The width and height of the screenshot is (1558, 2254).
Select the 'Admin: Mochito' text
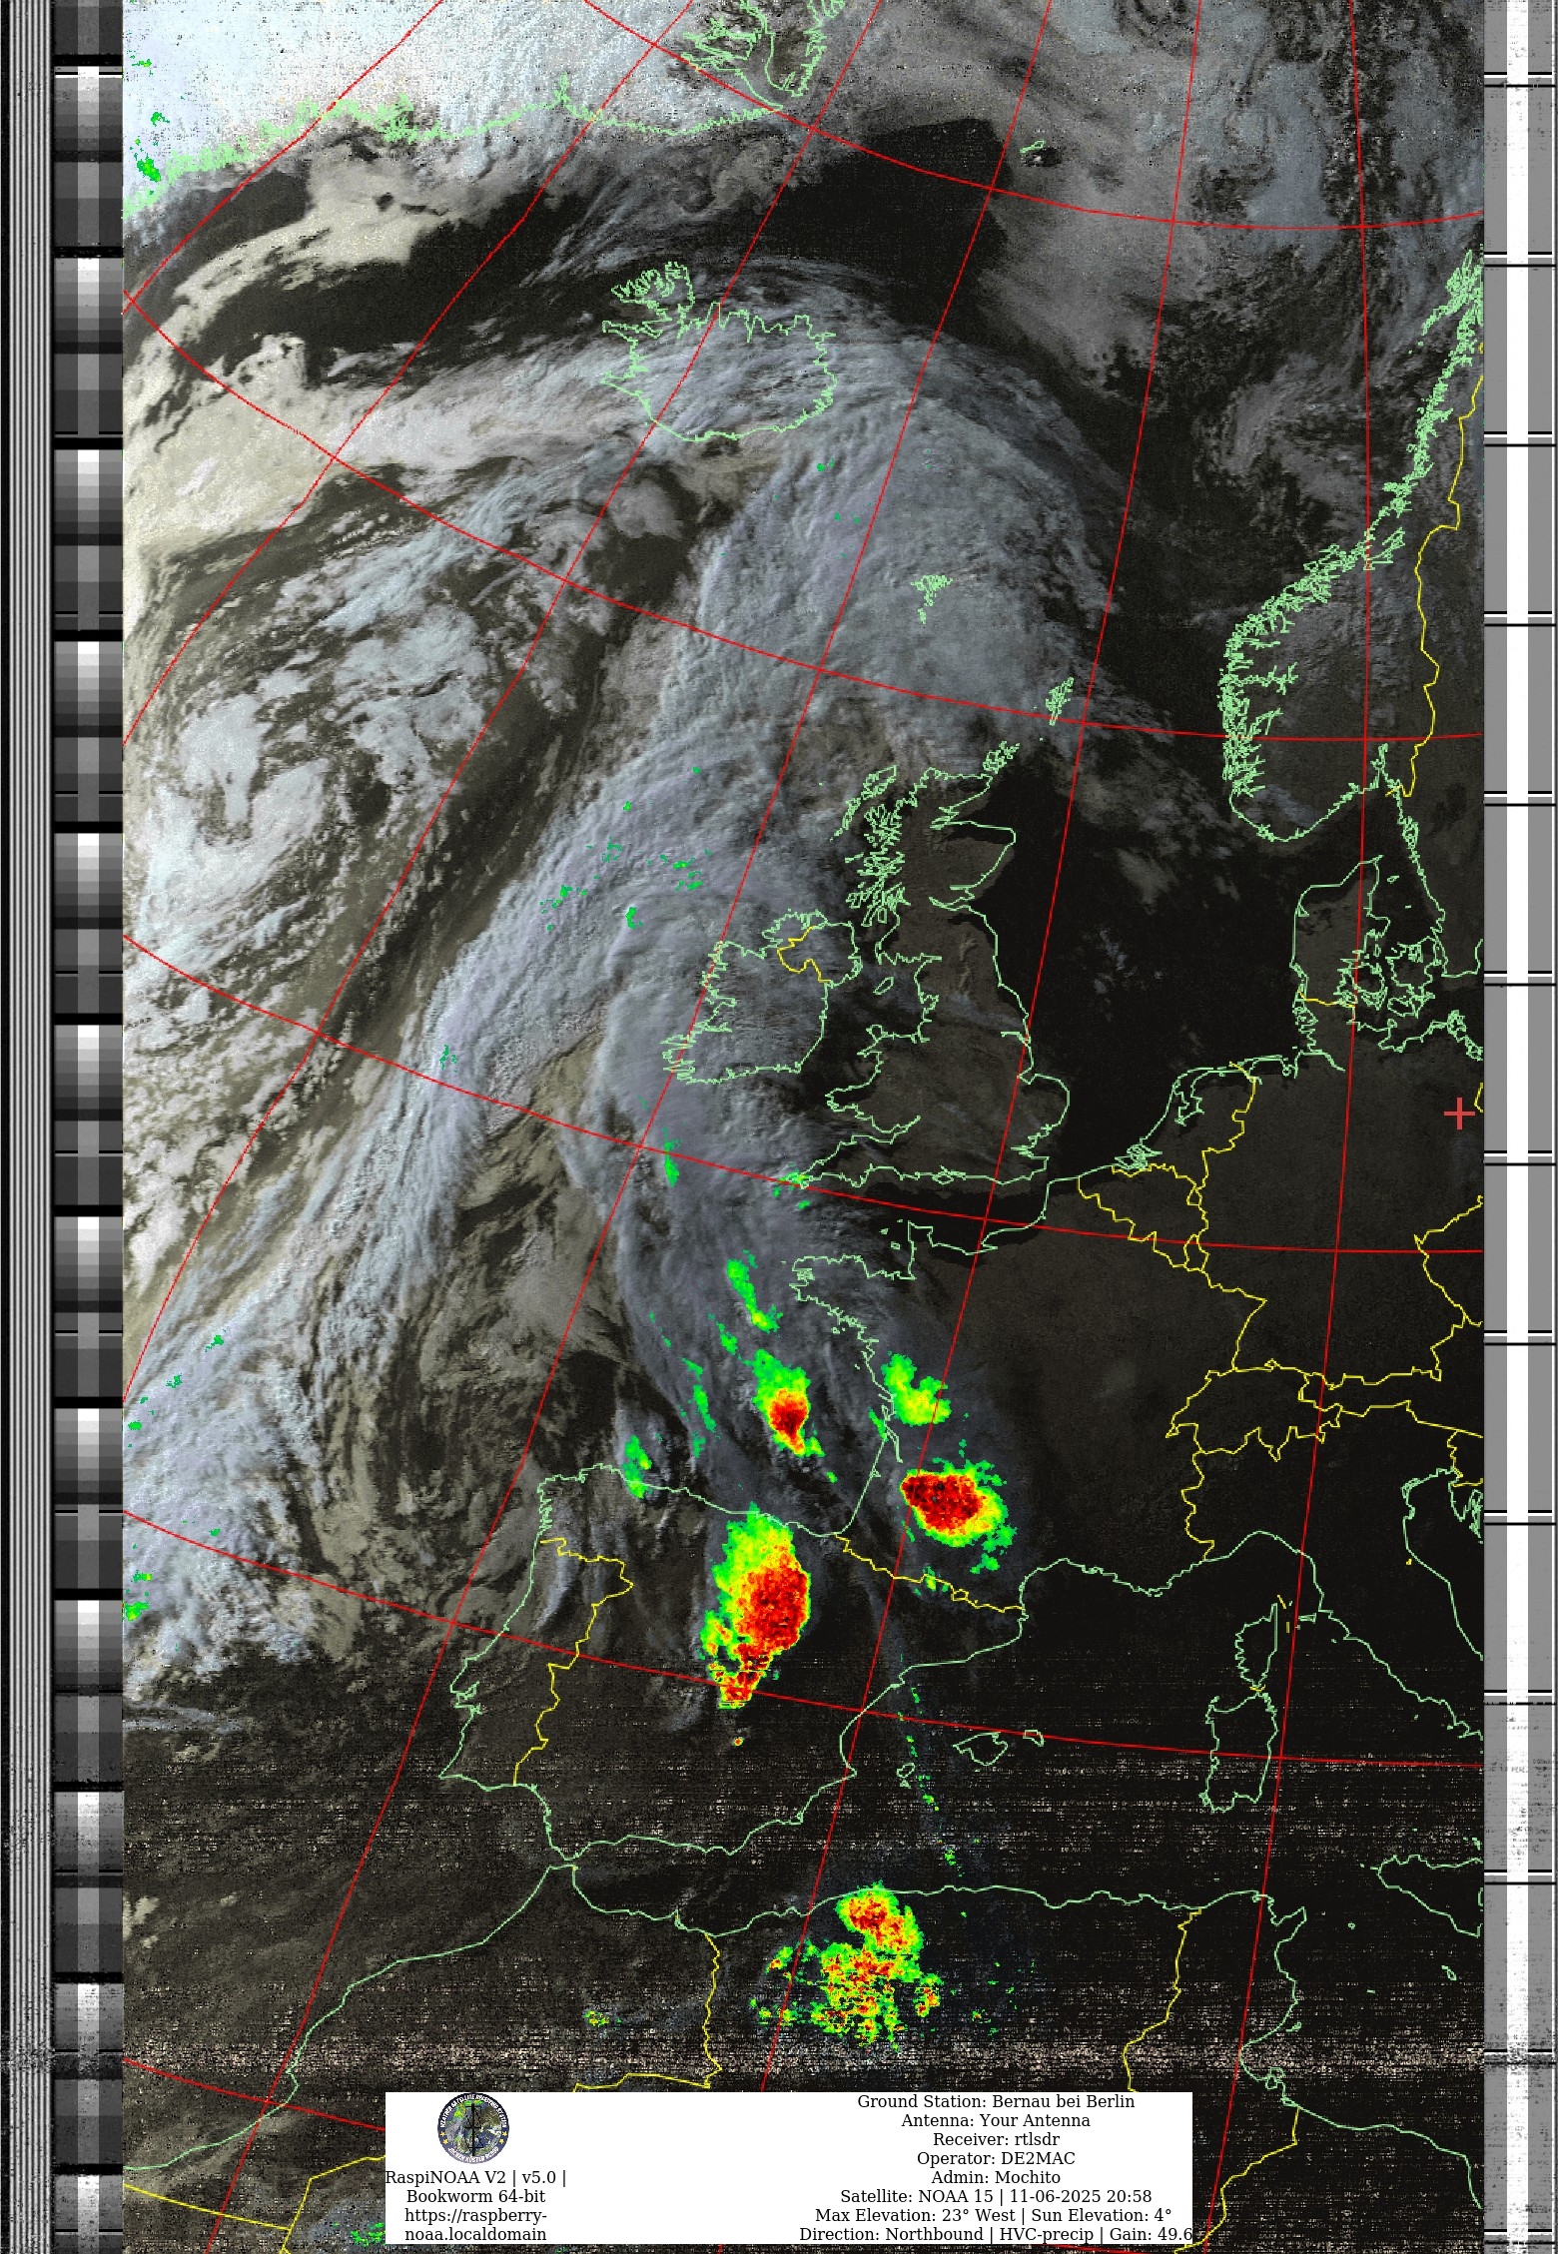click(996, 2177)
